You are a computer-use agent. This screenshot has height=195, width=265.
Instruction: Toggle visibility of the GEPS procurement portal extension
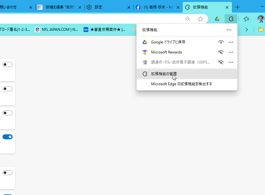(x=221, y=62)
